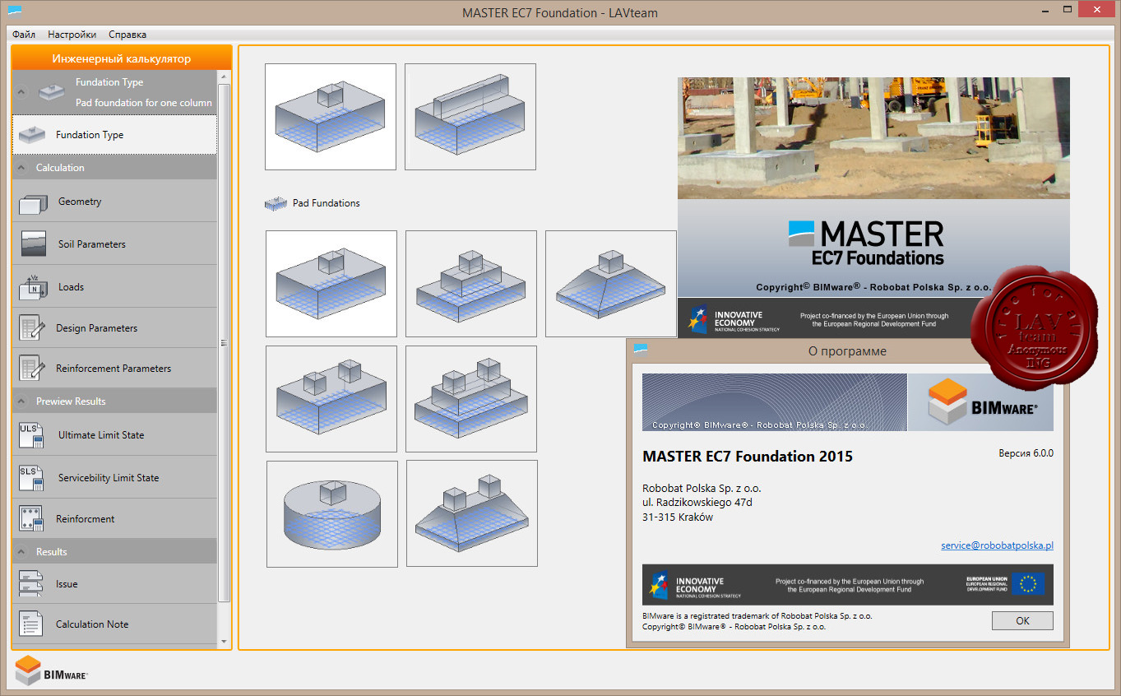Collapse the Fundation Type header chevron
Screen dimensions: 1121x696
(22, 91)
